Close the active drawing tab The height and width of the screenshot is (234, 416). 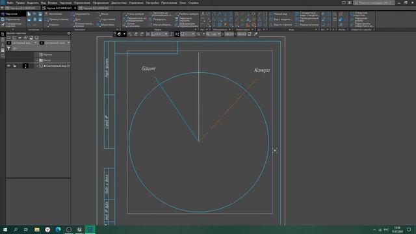pyautogui.click(x=75, y=8)
